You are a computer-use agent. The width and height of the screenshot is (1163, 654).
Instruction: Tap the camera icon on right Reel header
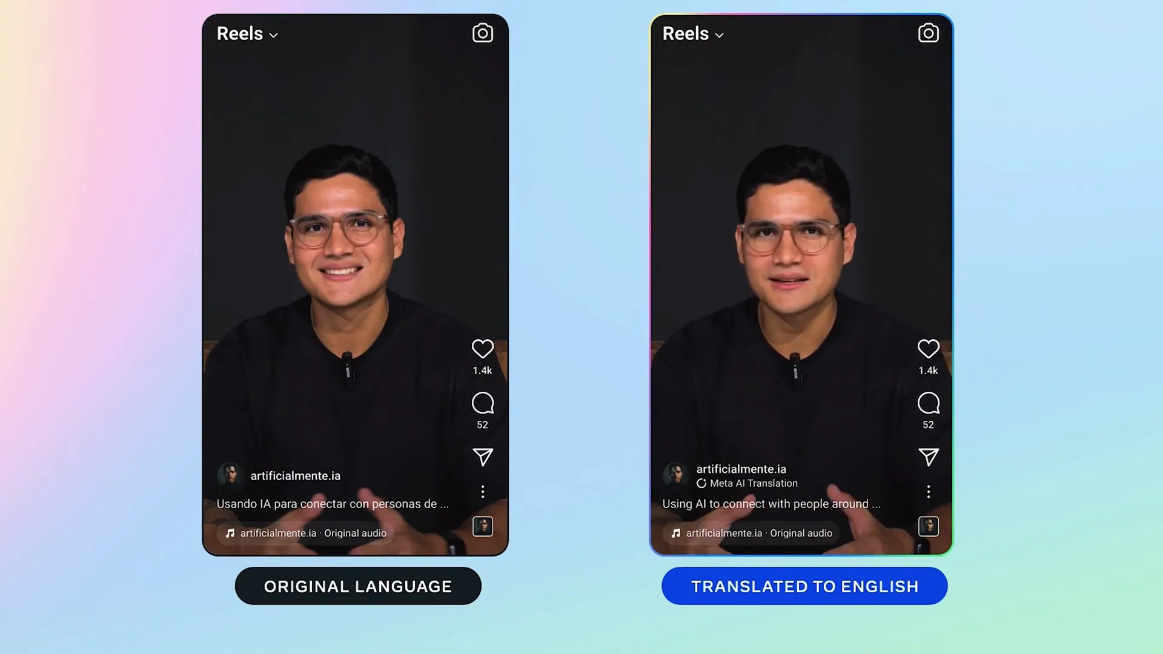928,33
